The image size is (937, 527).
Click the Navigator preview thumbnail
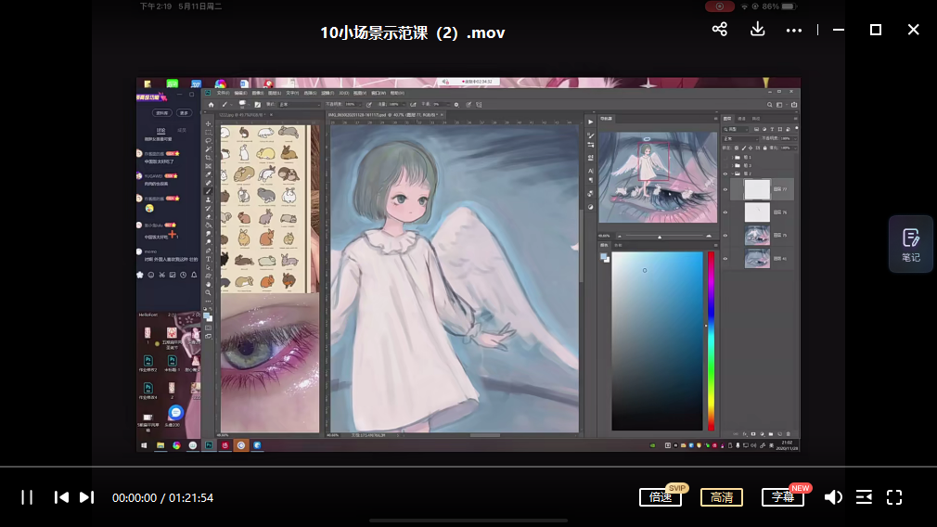(658, 177)
